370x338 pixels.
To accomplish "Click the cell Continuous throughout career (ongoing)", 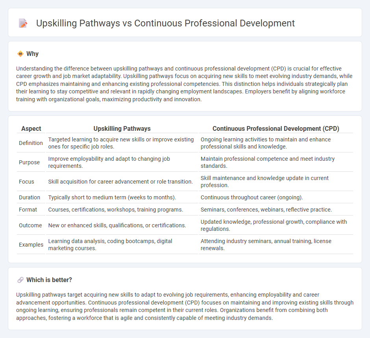I will [x=276, y=197].
